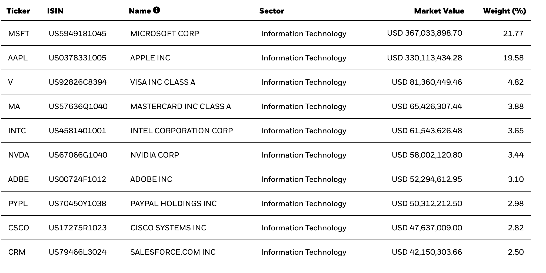Click the CSCO weight value 2.82
This screenshot has height=273, width=546.
pyautogui.click(x=515, y=228)
